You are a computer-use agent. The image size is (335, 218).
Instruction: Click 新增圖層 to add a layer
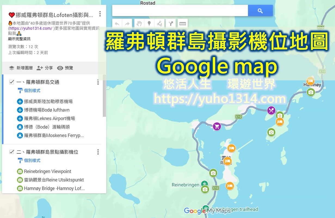pyautogui.click(x=21, y=68)
